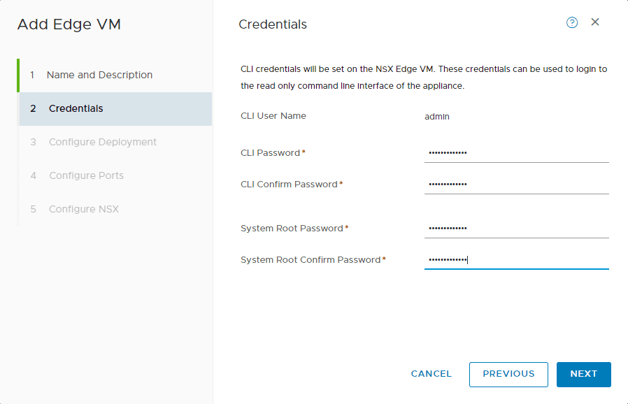This screenshot has height=404, width=628.
Task: Close the Credentials panel with the X
Action: click(595, 22)
